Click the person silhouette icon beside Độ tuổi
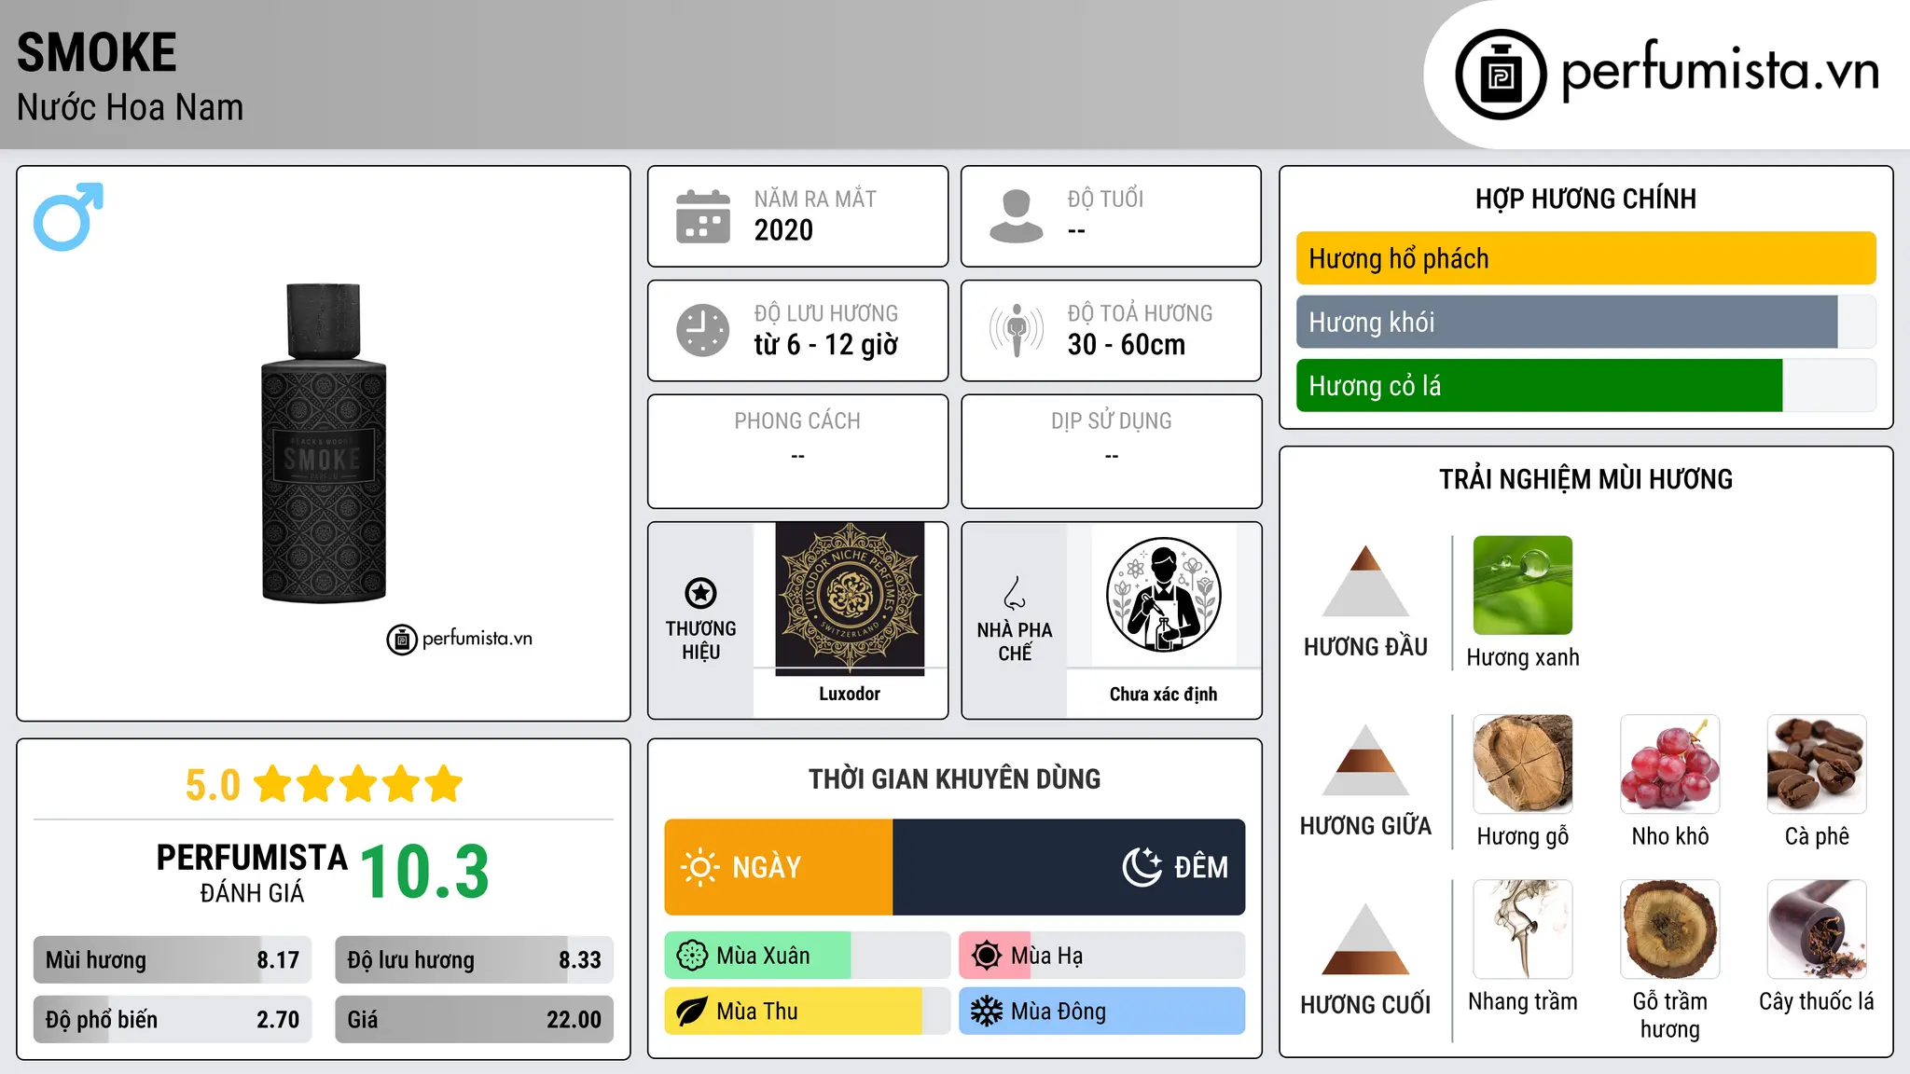This screenshot has height=1074, width=1910. (1017, 216)
